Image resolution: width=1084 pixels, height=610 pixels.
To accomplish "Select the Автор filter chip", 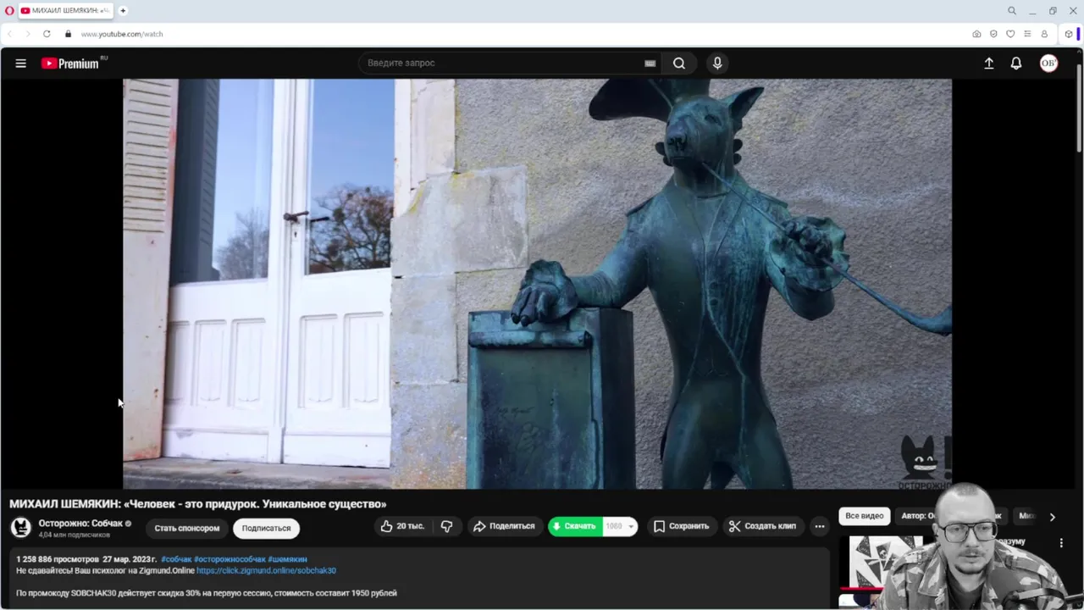I will pos(918,516).
